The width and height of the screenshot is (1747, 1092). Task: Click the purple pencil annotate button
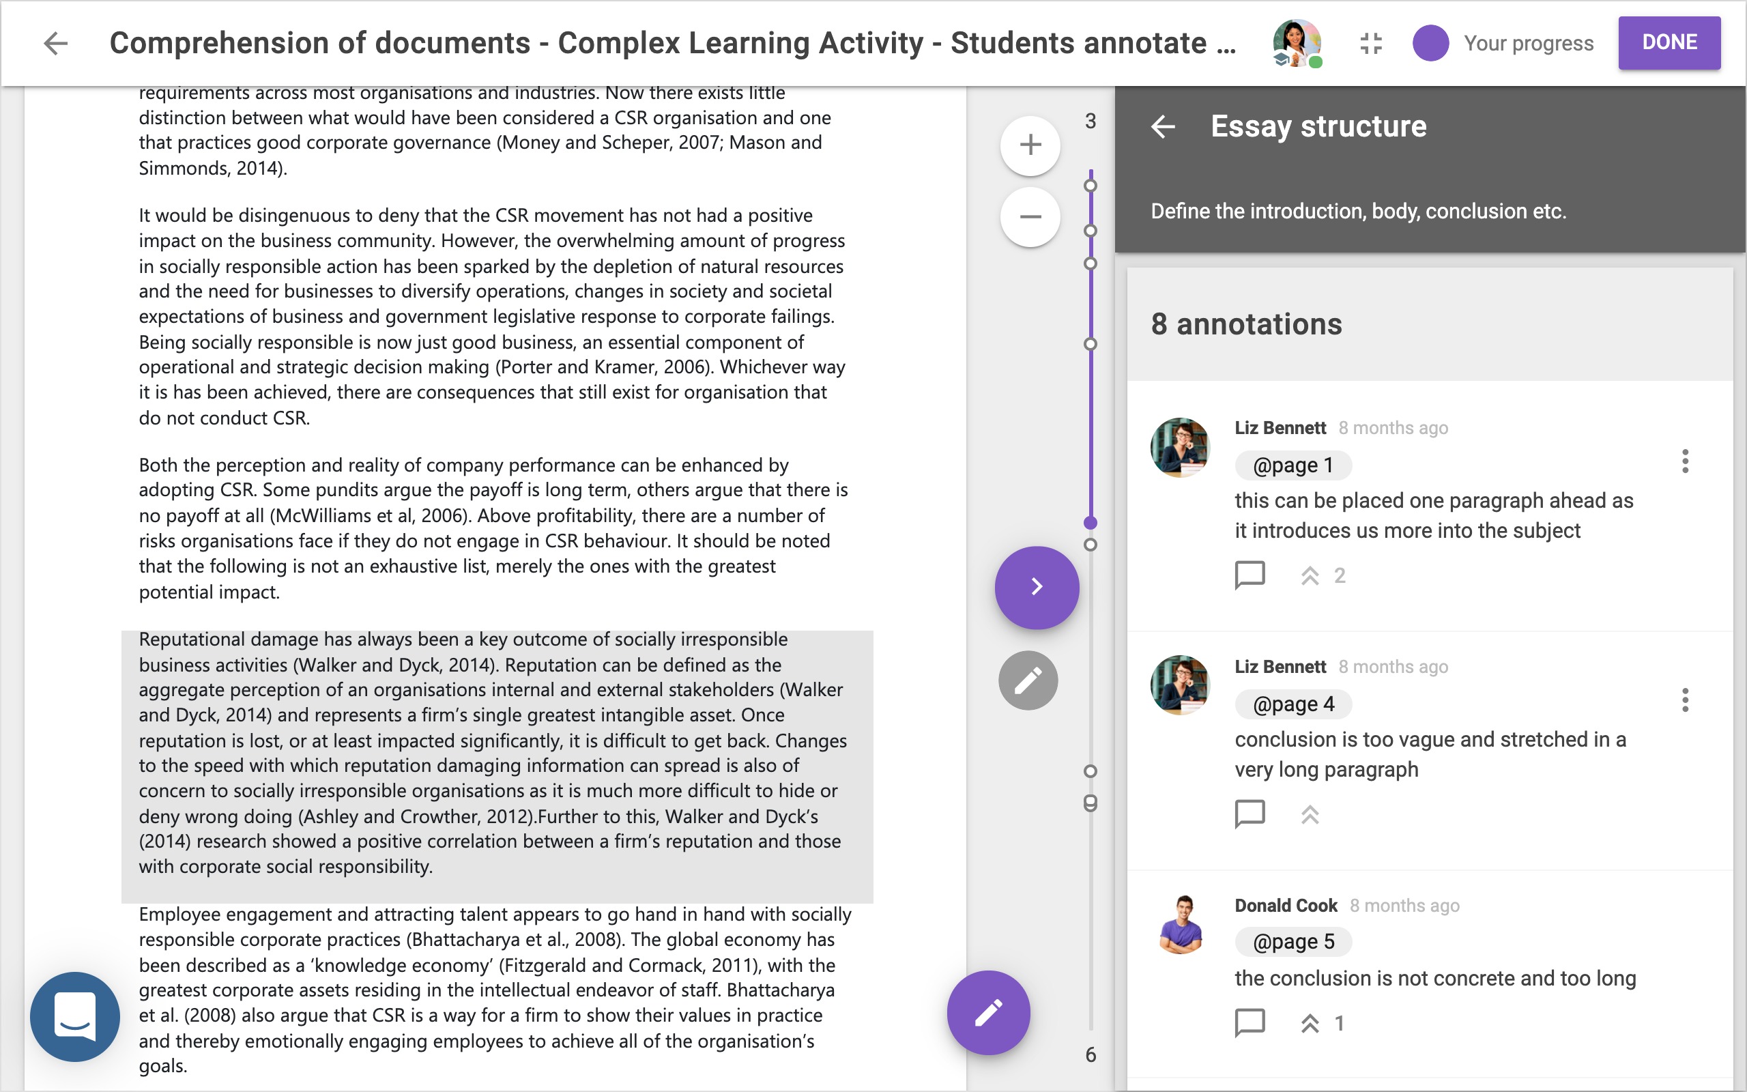click(x=988, y=1013)
